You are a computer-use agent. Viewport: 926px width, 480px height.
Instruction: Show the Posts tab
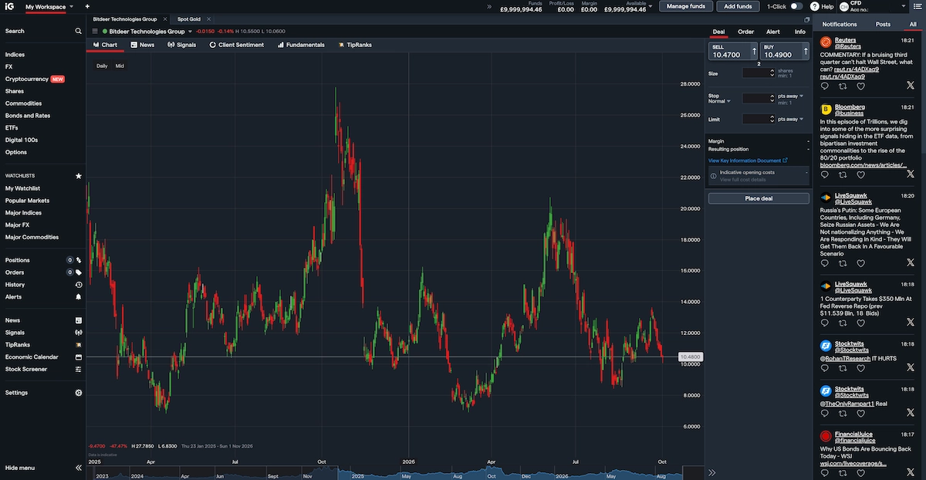click(883, 25)
